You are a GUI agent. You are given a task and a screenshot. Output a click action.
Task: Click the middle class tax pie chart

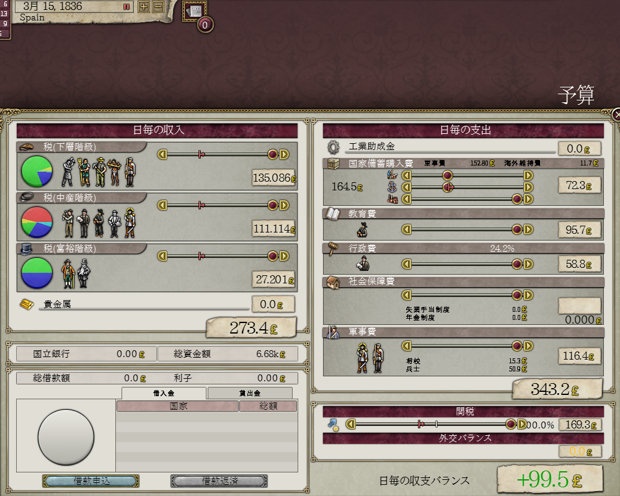click(x=37, y=223)
